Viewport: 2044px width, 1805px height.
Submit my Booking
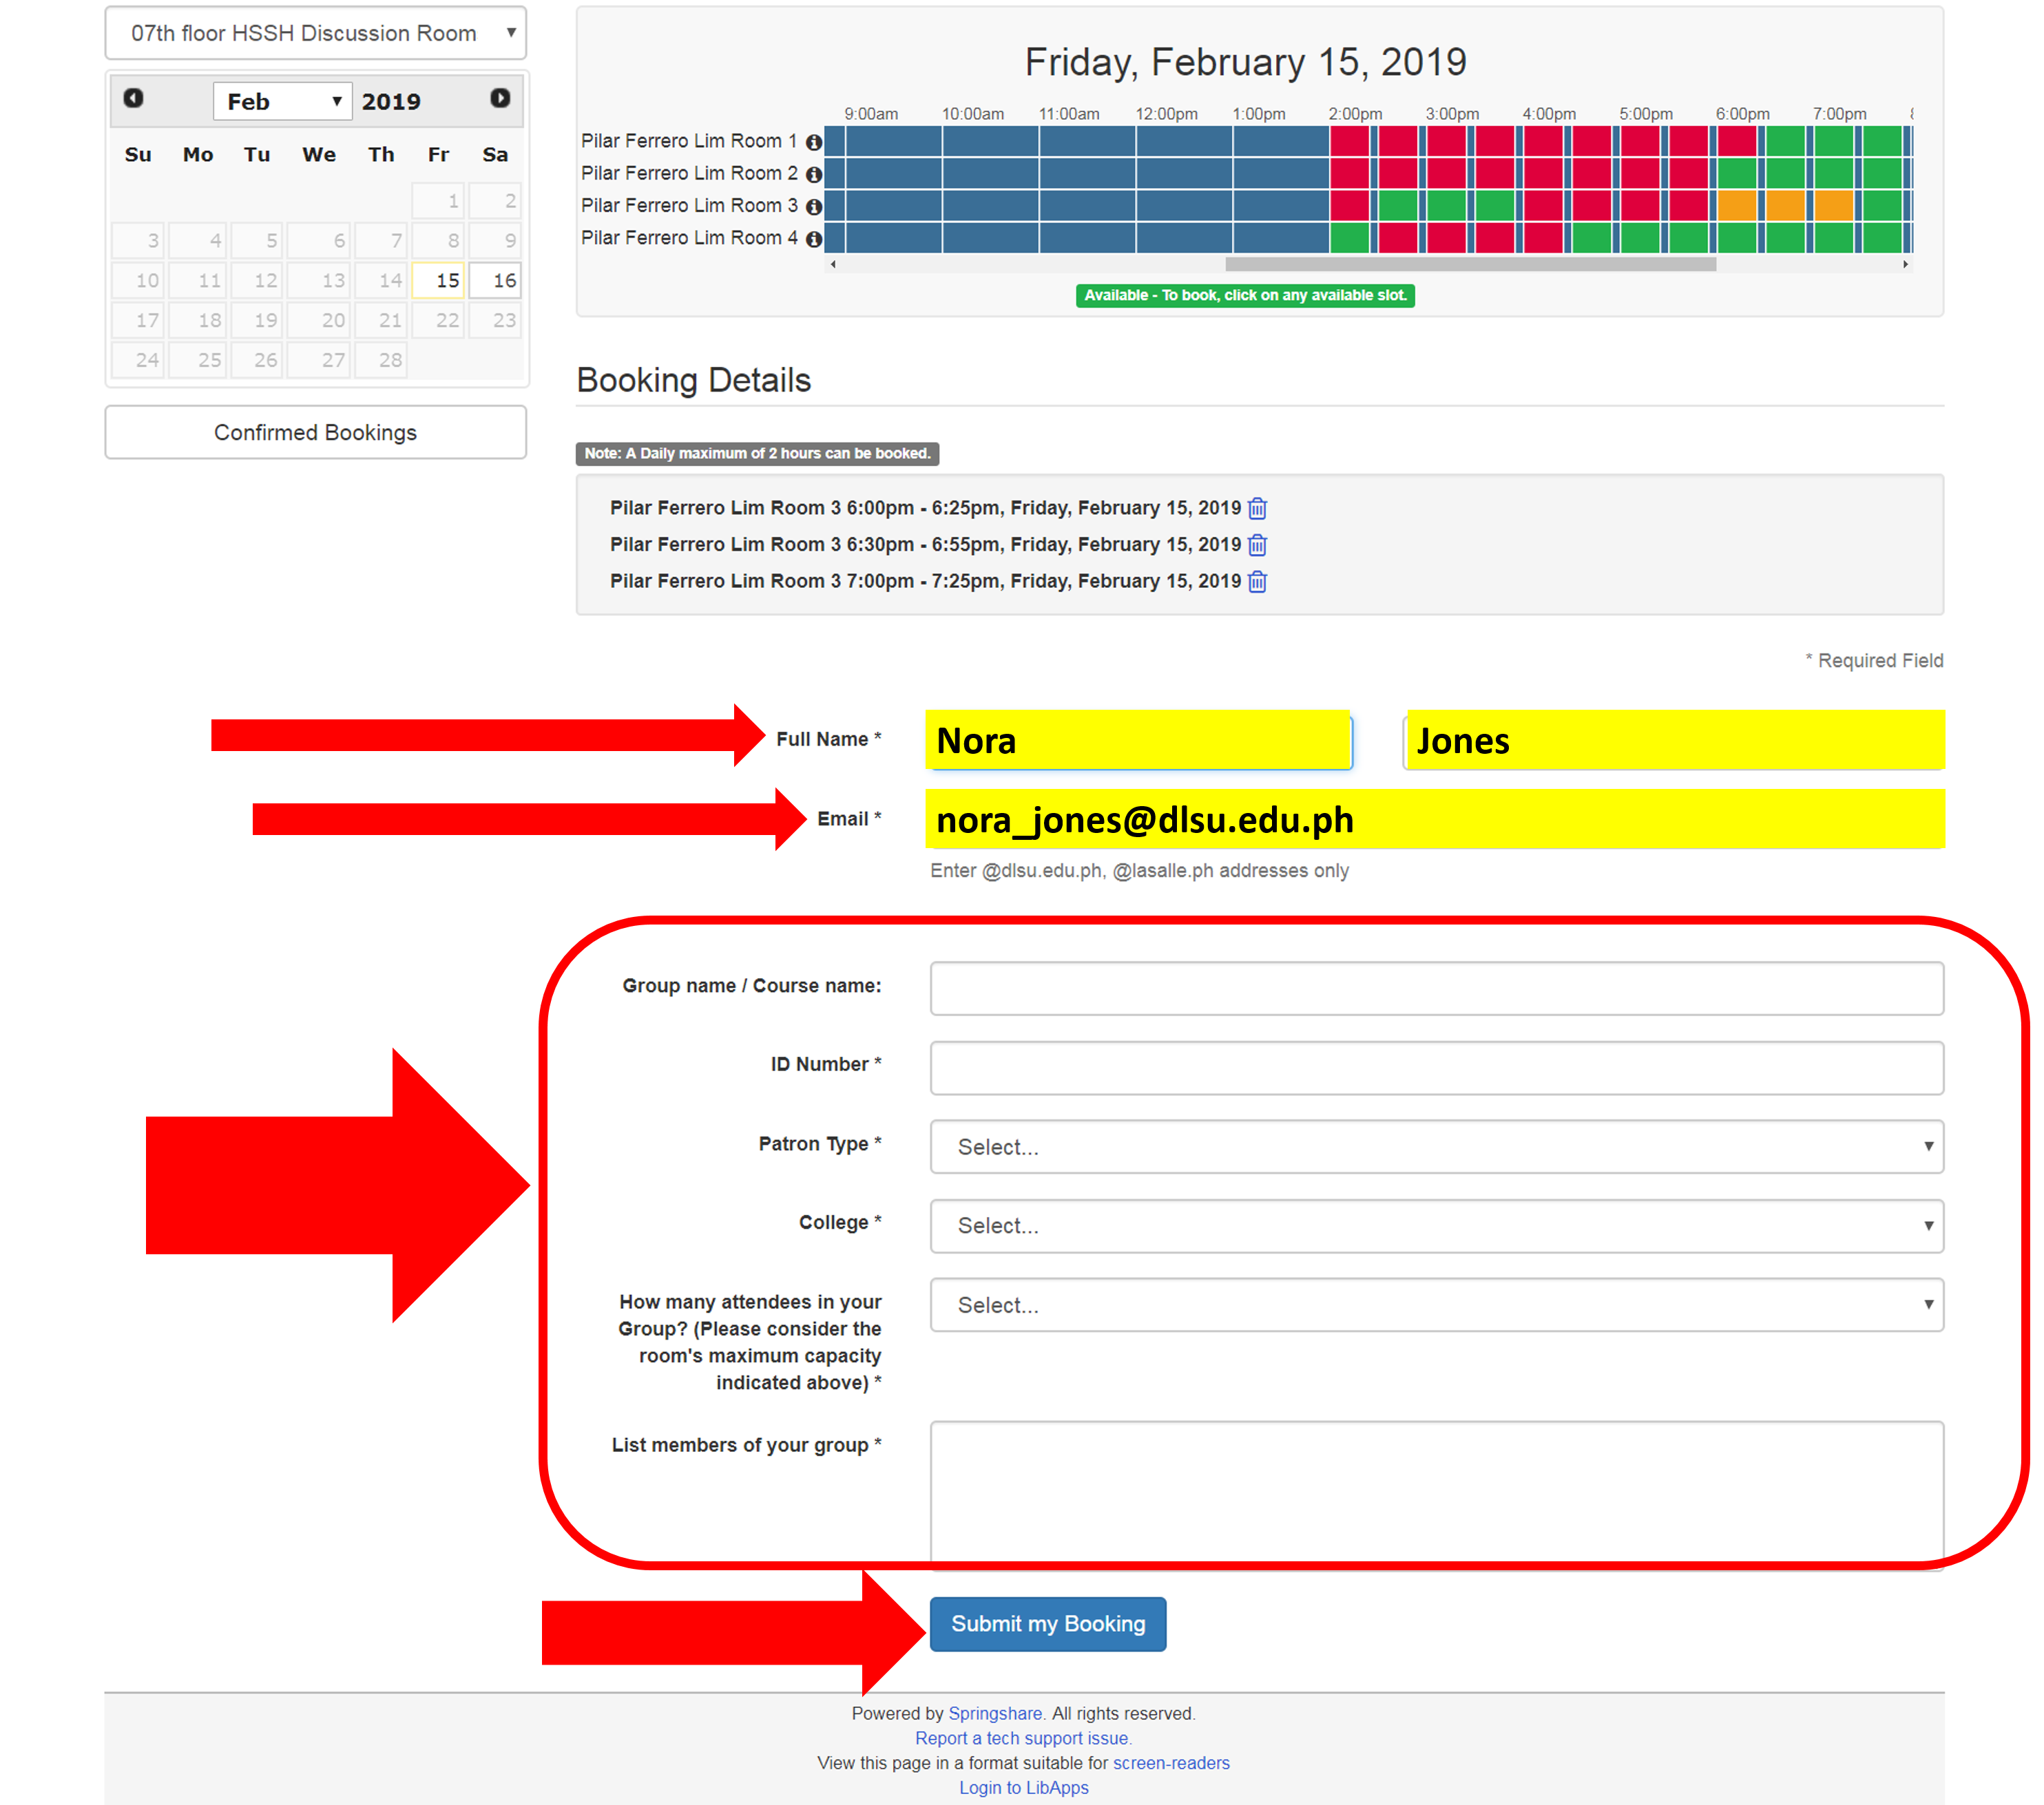coord(1048,1623)
